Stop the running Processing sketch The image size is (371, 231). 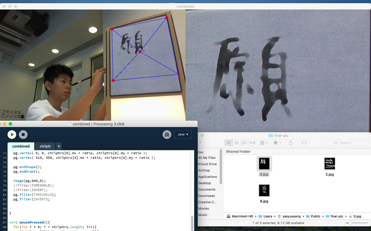[x=23, y=135]
